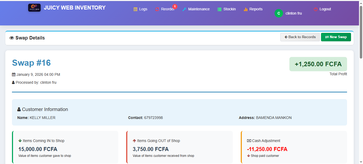Click the Stockin list icon
The image size is (363, 164).
pos(219,9)
